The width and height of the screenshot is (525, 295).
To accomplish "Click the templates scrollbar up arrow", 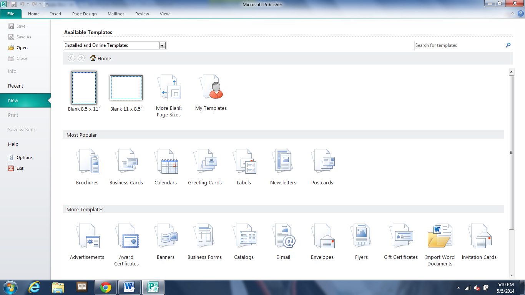I will click(511, 72).
